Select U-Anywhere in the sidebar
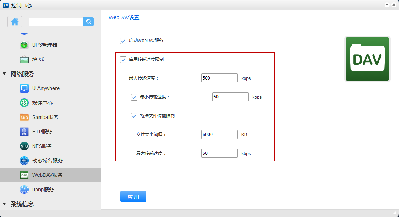Image resolution: width=399 pixels, height=217 pixels. coord(46,88)
